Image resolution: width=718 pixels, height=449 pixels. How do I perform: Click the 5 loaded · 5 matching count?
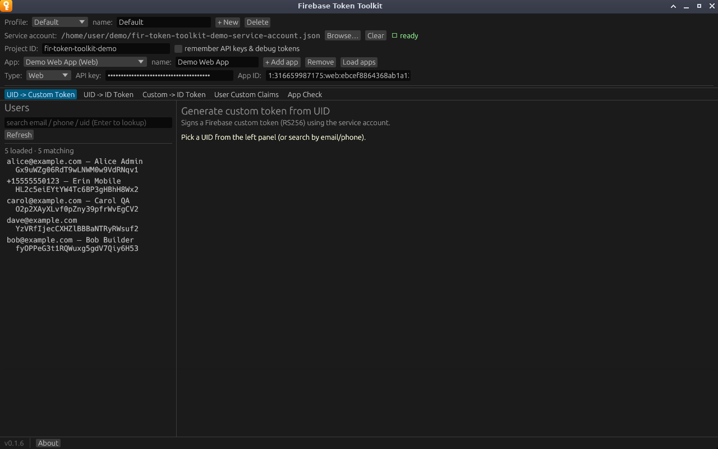tap(39, 151)
